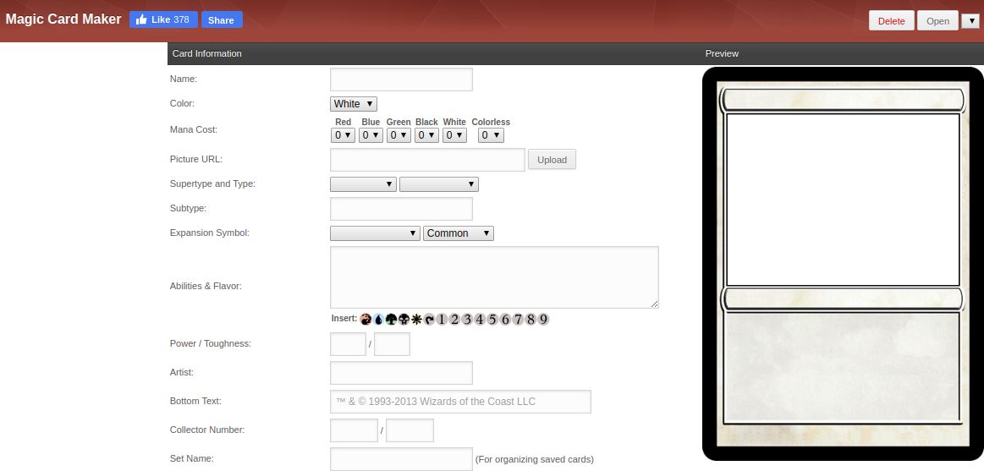The width and height of the screenshot is (984, 471).
Task: Insert the colorless mana 1 symbol
Action: click(442, 320)
